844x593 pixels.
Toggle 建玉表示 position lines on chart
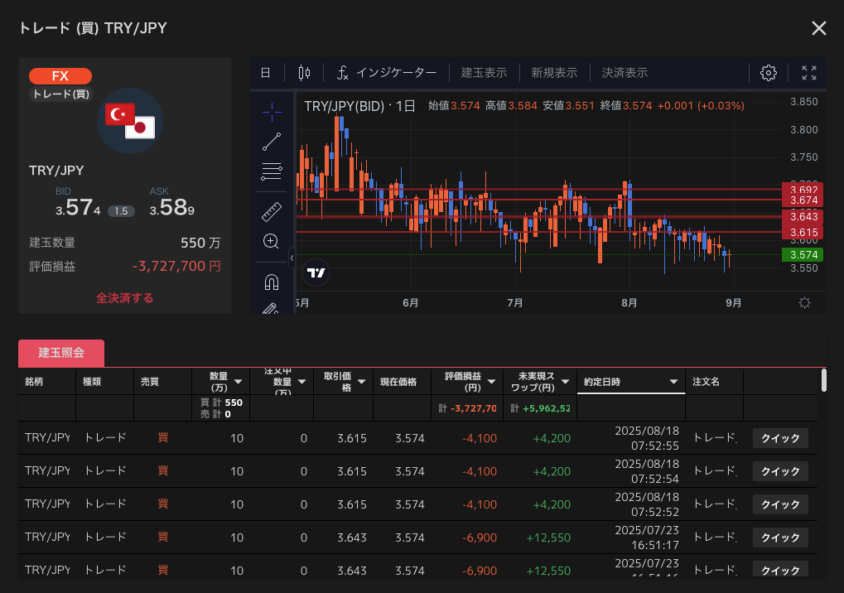484,73
